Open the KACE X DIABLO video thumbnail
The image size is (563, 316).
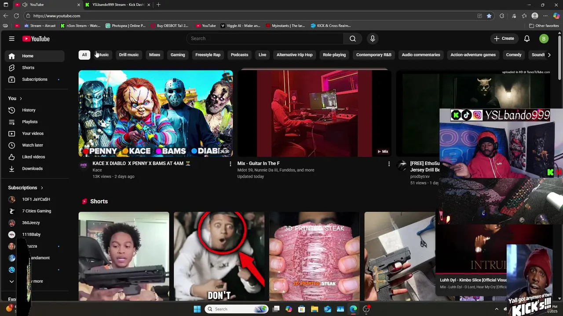pos(156,114)
